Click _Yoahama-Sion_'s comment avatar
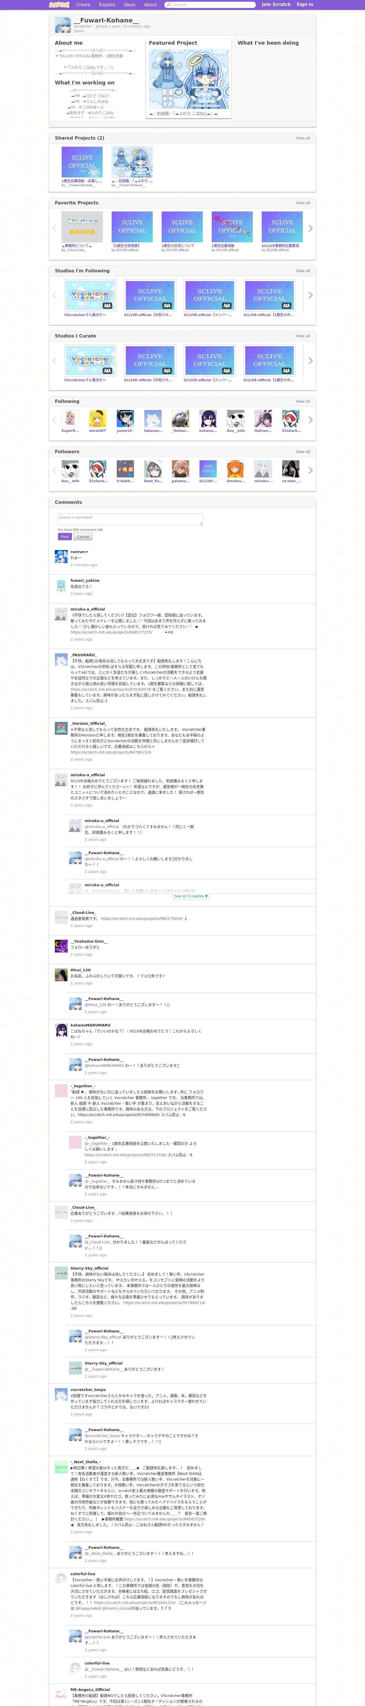Viewport: 365px width, 1706px height. [x=61, y=946]
